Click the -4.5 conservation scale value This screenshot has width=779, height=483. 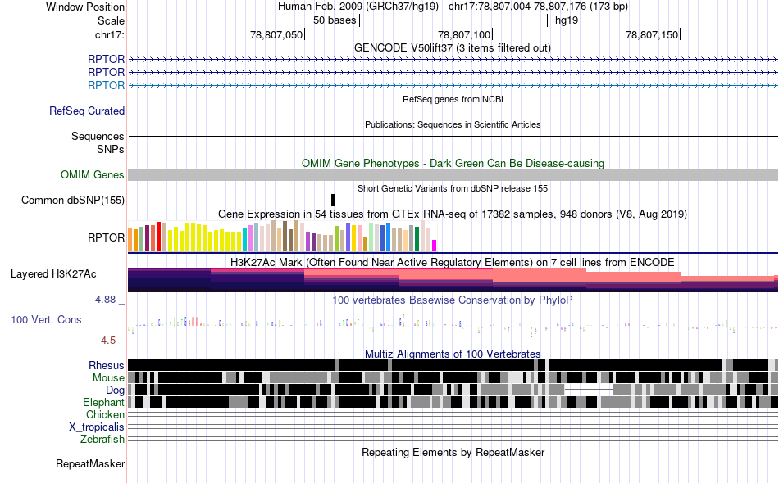tap(107, 341)
